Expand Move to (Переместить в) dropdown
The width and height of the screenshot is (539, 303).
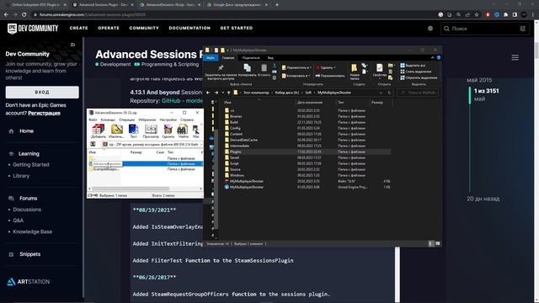click(296, 67)
